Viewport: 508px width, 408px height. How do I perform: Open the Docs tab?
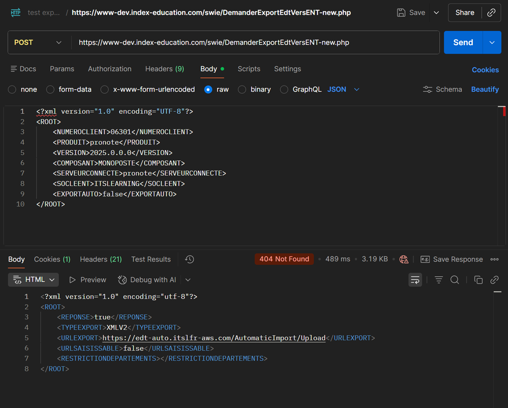tap(23, 69)
